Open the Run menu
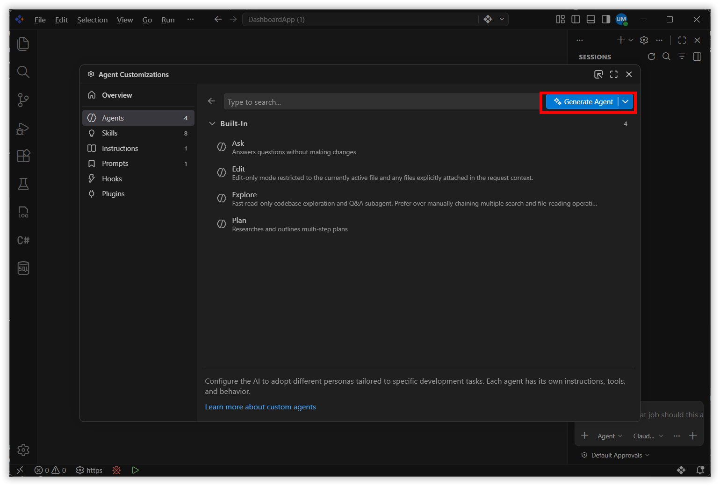The width and height of the screenshot is (720, 486). (168, 20)
